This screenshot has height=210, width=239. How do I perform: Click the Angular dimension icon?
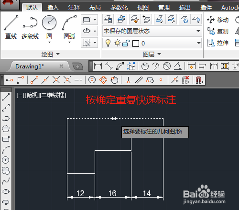(x=178, y=66)
